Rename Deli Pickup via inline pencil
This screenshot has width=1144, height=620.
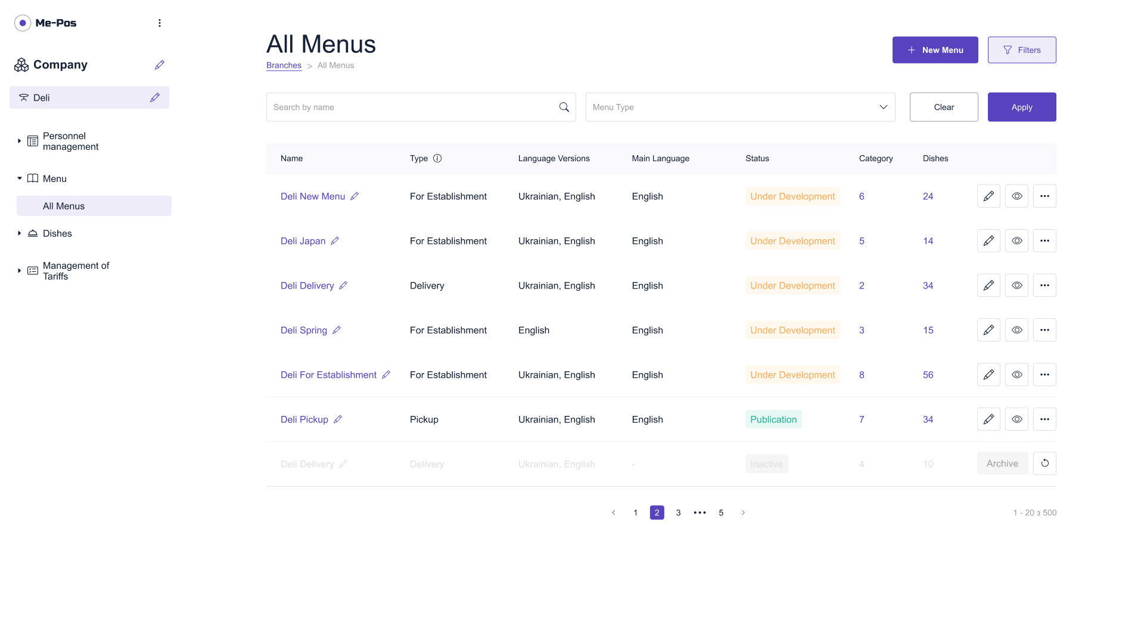(x=338, y=419)
